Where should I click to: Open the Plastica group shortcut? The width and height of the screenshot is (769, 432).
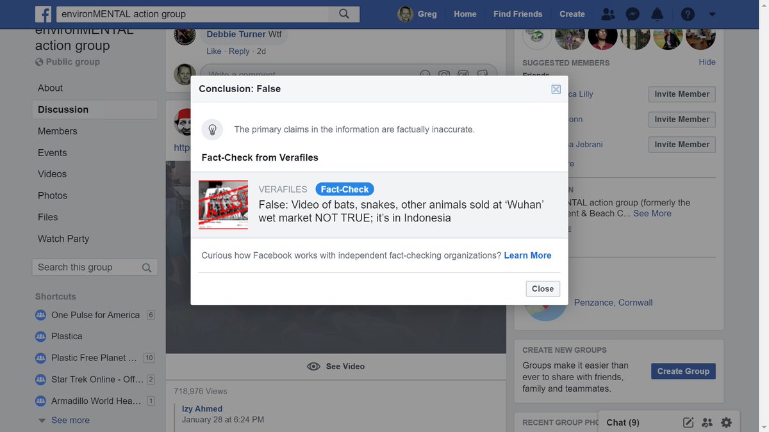(x=67, y=336)
